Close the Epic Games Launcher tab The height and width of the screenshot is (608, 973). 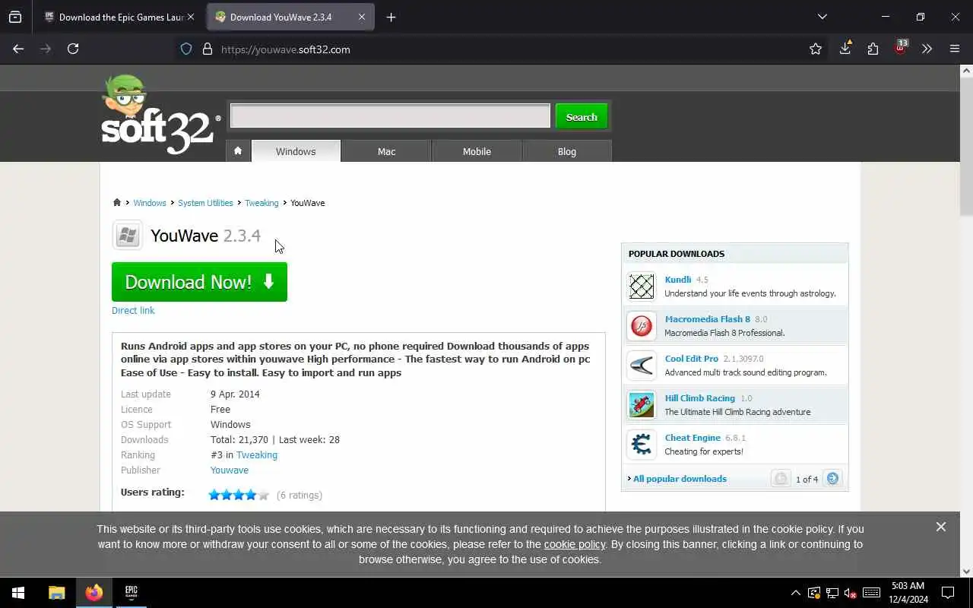[x=190, y=17]
